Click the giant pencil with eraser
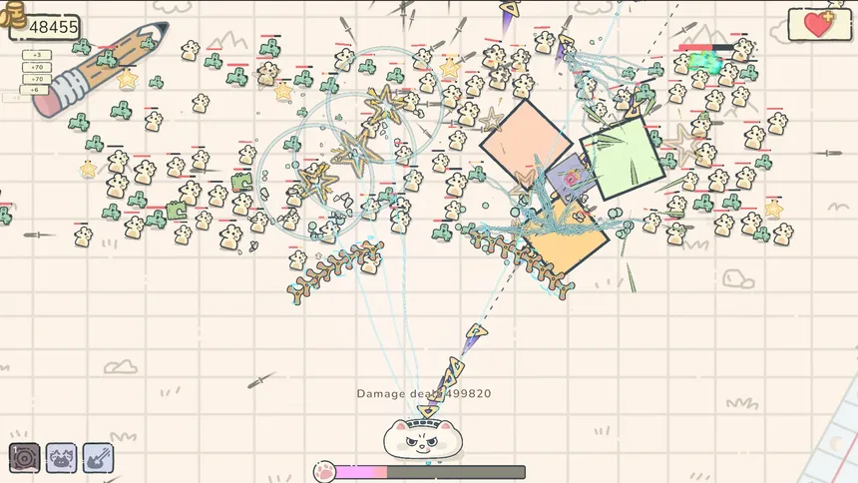This screenshot has height=483, width=858. [x=101, y=69]
